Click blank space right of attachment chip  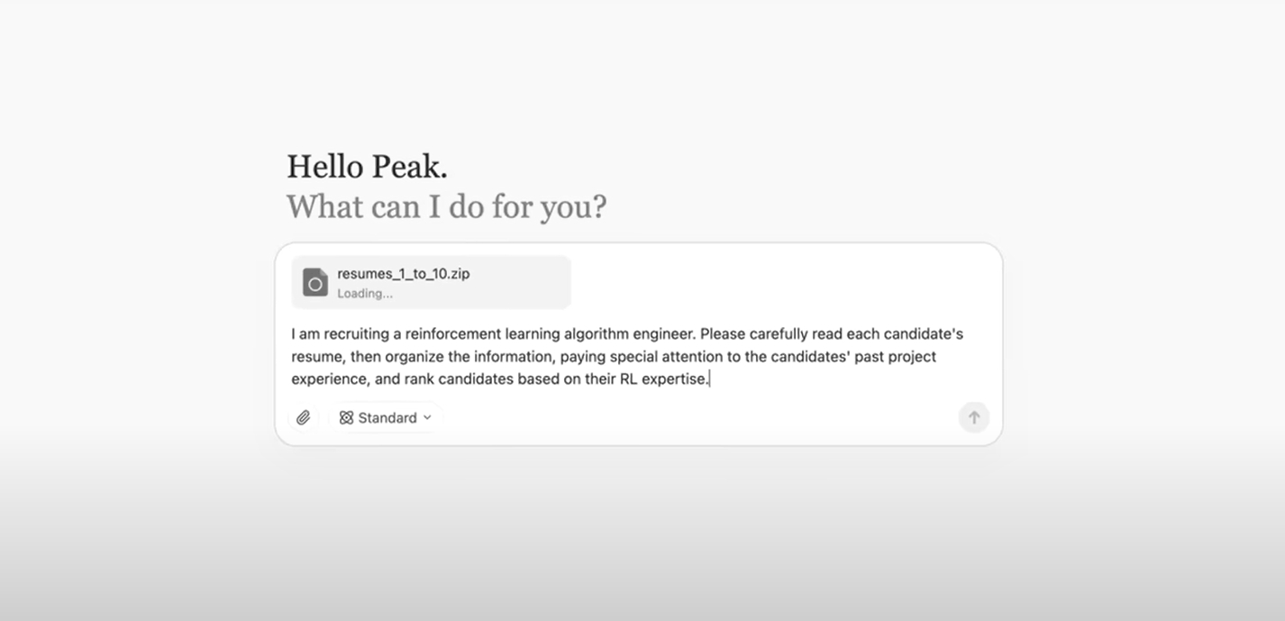tap(775, 282)
